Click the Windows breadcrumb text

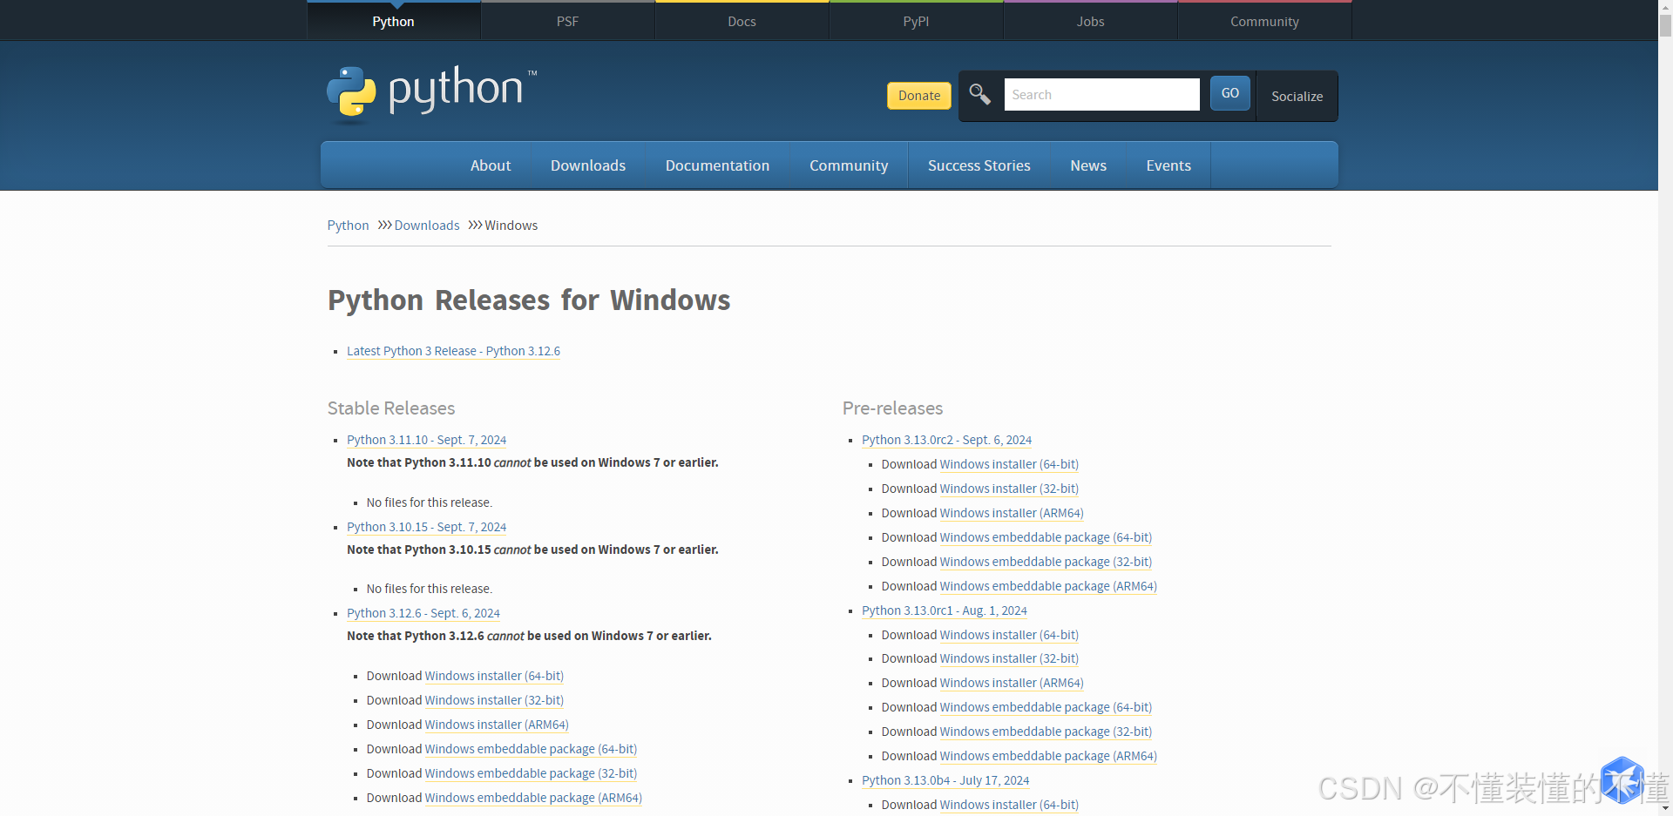tap(511, 226)
